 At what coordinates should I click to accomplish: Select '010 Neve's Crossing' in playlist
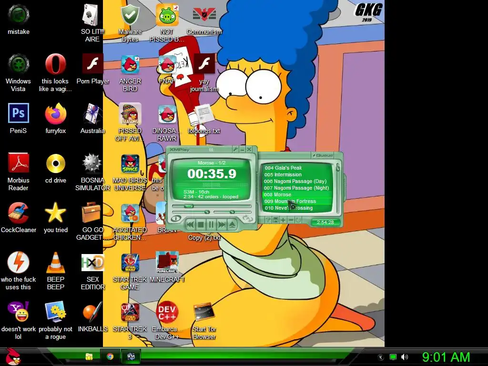click(x=298, y=208)
